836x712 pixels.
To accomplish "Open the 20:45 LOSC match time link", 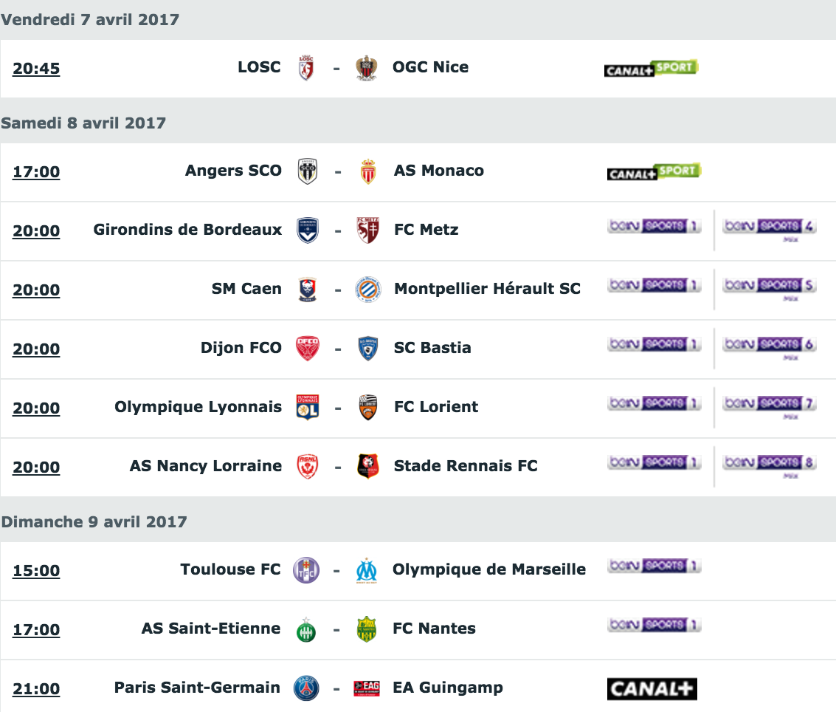I will pos(36,68).
